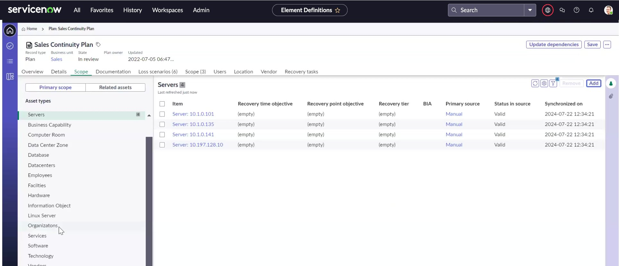The width and height of the screenshot is (619, 266).
Task: Favorite Element Definitions with the star
Action: coord(337,10)
